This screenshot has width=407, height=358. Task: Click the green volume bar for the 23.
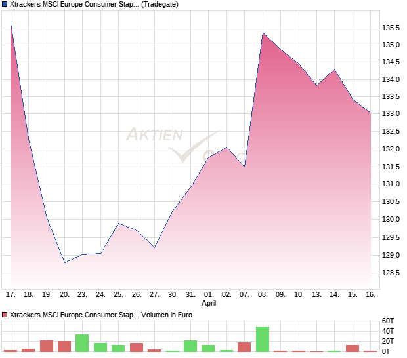click(82, 343)
